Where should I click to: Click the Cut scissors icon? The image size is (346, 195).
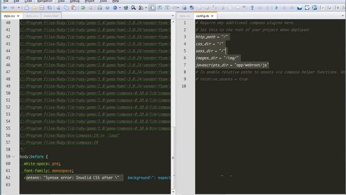[58, 8]
